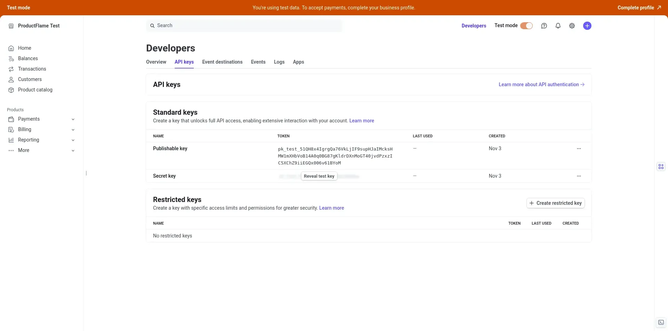The width and height of the screenshot is (668, 331).
Task: Toggle the Test mode switch off
Action: pos(526,26)
